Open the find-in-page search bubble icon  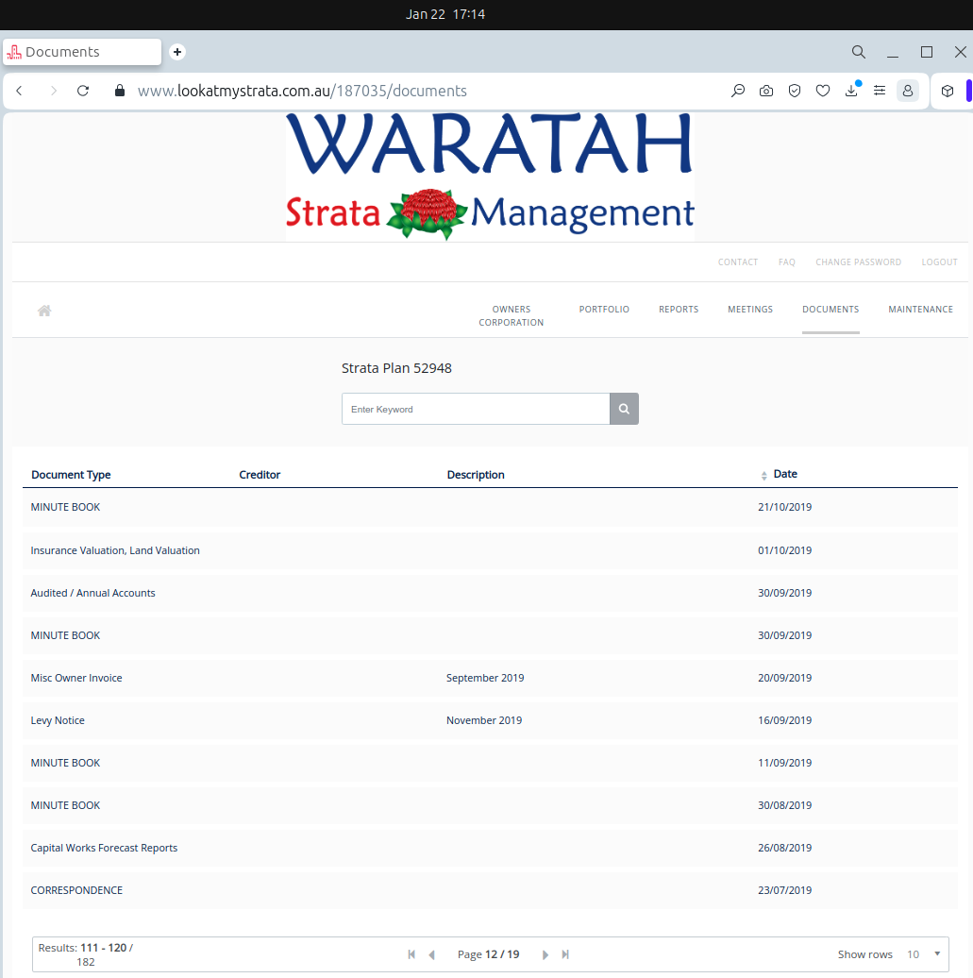pyautogui.click(x=738, y=91)
